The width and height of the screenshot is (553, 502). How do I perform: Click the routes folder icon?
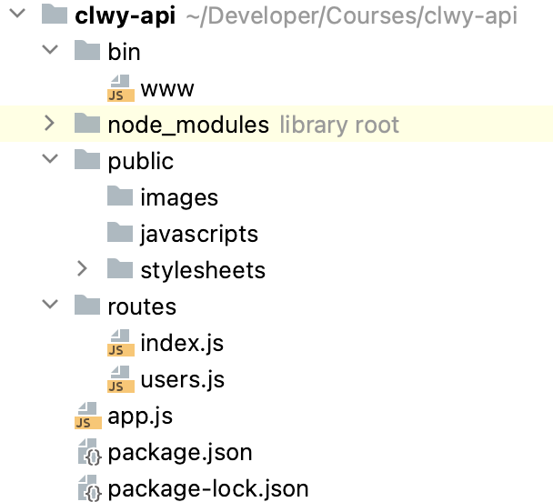coord(87,305)
